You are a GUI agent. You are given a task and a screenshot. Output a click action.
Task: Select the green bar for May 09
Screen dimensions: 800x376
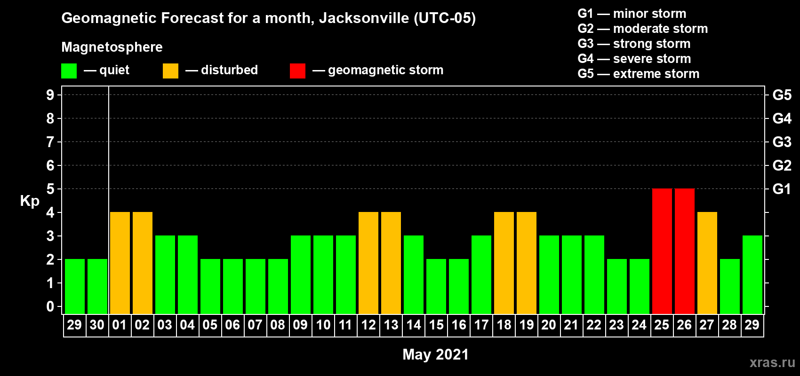coord(301,275)
